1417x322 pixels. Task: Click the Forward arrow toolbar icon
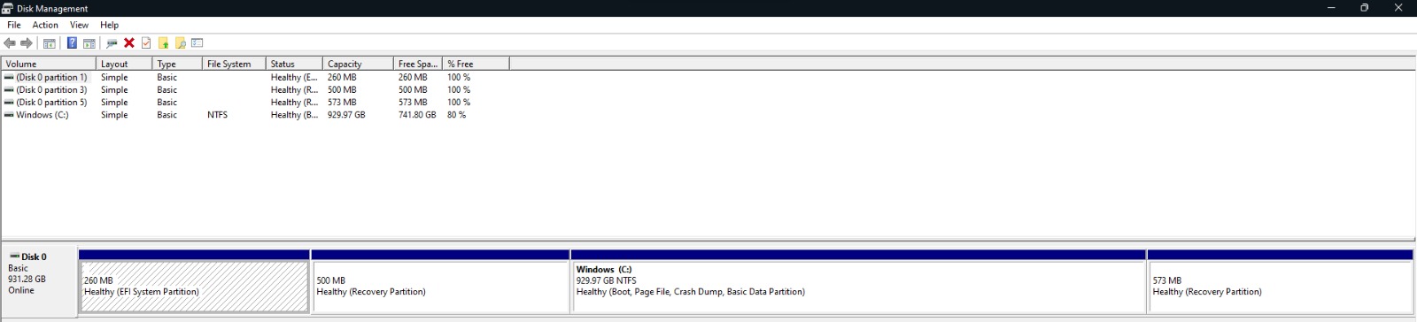click(27, 42)
